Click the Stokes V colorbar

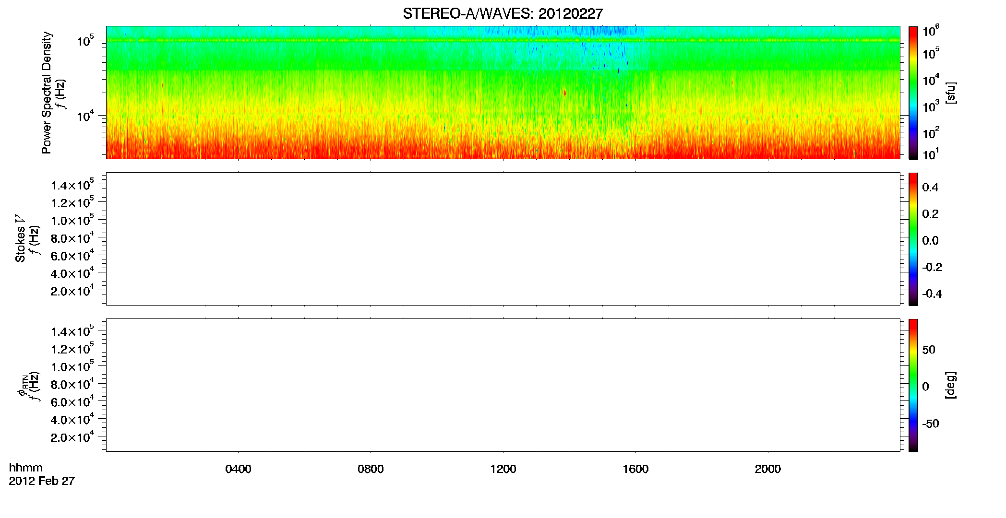(x=913, y=239)
